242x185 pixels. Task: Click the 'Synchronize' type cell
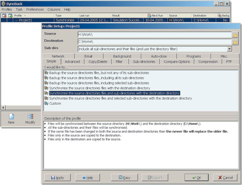coord(65,20)
